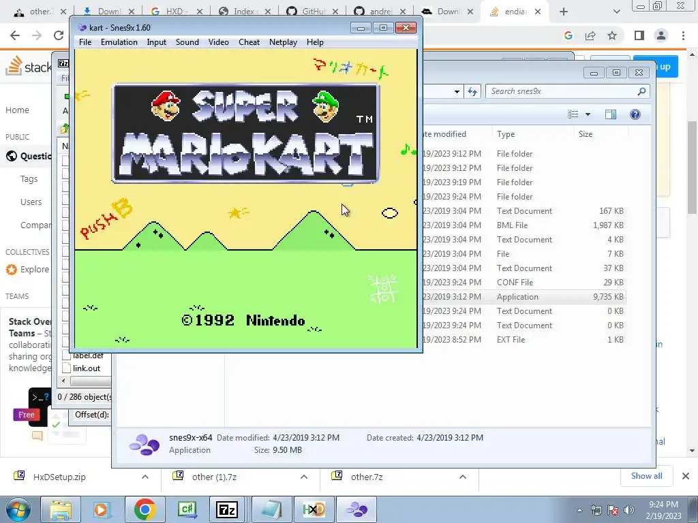Open the Chrome profile avatar

pyautogui.click(x=661, y=35)
